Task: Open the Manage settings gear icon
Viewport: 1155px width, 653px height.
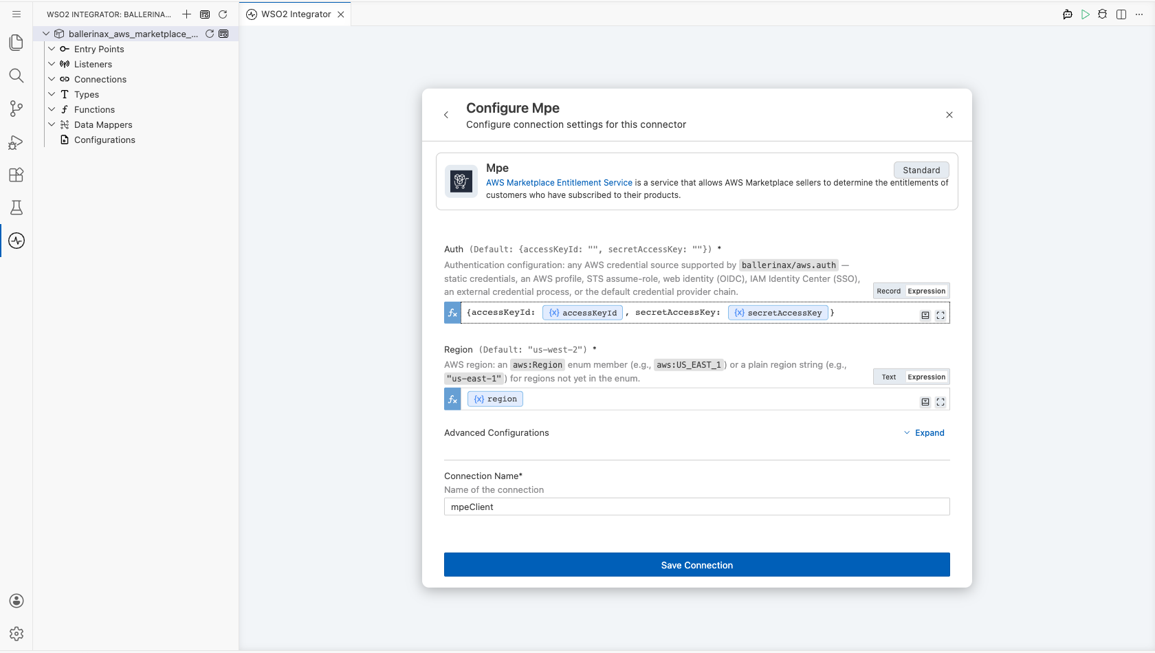Action: [16, 634]
